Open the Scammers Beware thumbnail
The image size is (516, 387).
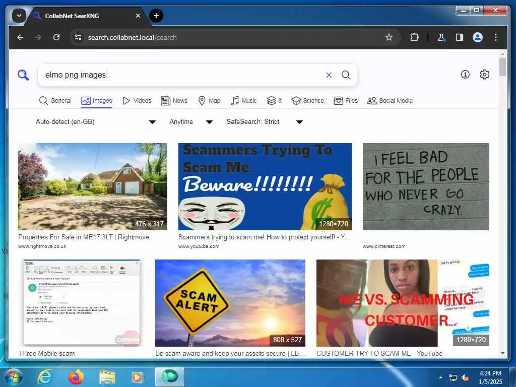pos(265,186)
